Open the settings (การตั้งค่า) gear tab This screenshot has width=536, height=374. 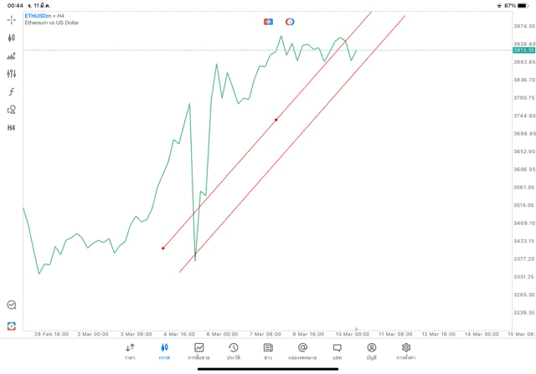(406, 351)
